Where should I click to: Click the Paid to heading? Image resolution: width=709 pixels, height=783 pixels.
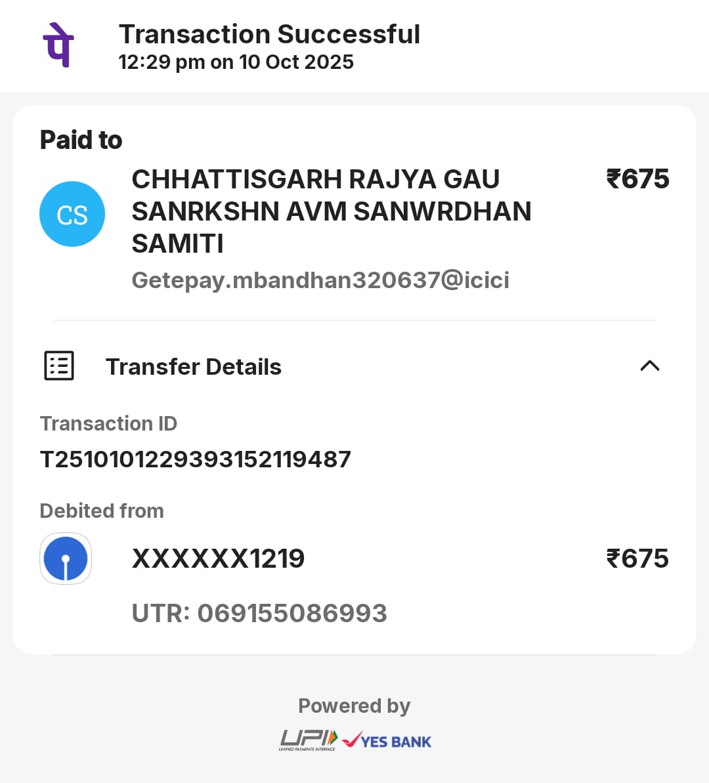pos(81,140)
